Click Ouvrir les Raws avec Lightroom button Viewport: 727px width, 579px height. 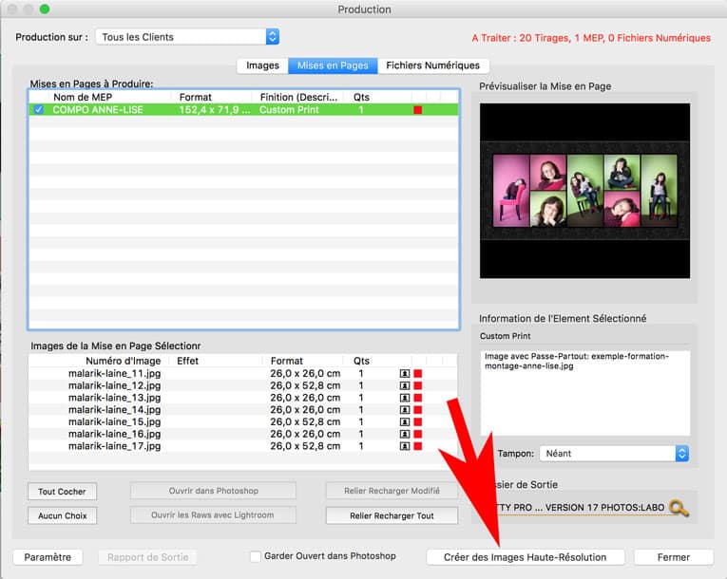[212, 515]
